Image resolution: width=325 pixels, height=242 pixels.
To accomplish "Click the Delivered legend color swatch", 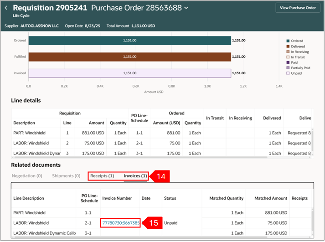I will [x=288, y=46].
